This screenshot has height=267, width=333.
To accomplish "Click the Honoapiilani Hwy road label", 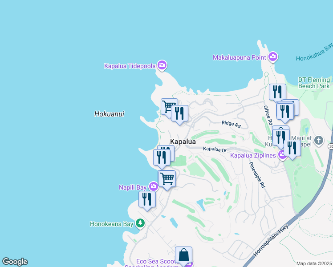I will 271,240.
